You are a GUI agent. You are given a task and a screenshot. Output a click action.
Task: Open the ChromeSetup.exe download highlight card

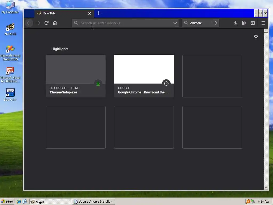pyautogui.click(x=75, y=76)
